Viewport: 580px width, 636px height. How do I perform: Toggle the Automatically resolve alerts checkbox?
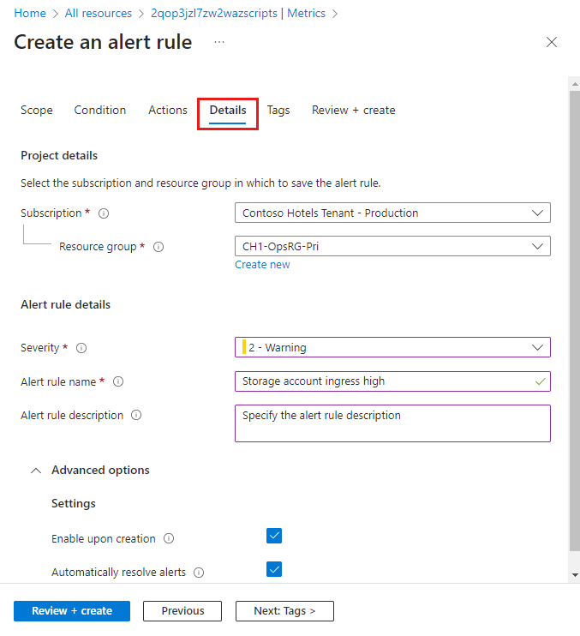[274, 569]
